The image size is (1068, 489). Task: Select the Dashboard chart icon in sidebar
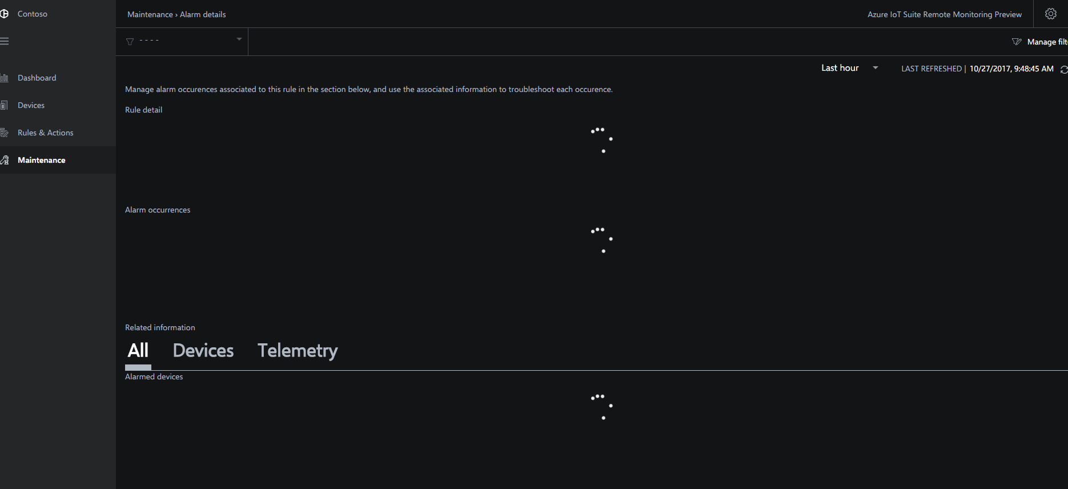click(x=5, y=77)
